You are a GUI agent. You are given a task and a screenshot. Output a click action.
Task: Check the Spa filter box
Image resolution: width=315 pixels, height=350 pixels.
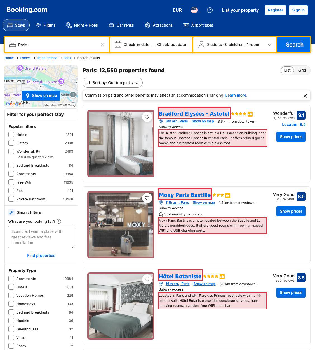[x=11, y=191]
